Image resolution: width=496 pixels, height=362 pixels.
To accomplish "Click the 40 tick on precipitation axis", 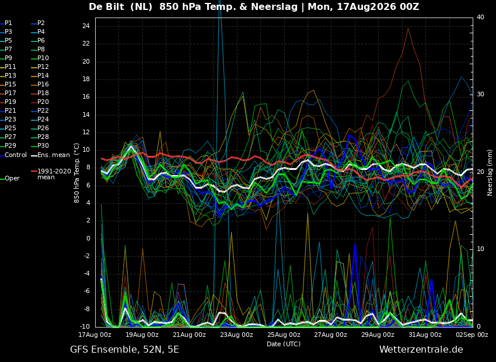I will tap(480, 17).
